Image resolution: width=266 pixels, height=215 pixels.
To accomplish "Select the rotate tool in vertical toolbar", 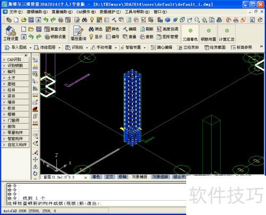I will pyautogui.click(x=35, y=173).
